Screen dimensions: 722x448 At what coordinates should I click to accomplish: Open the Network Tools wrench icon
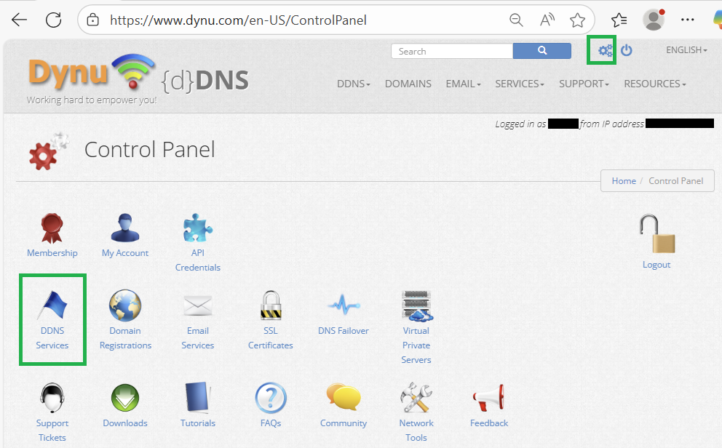(416, 398)
